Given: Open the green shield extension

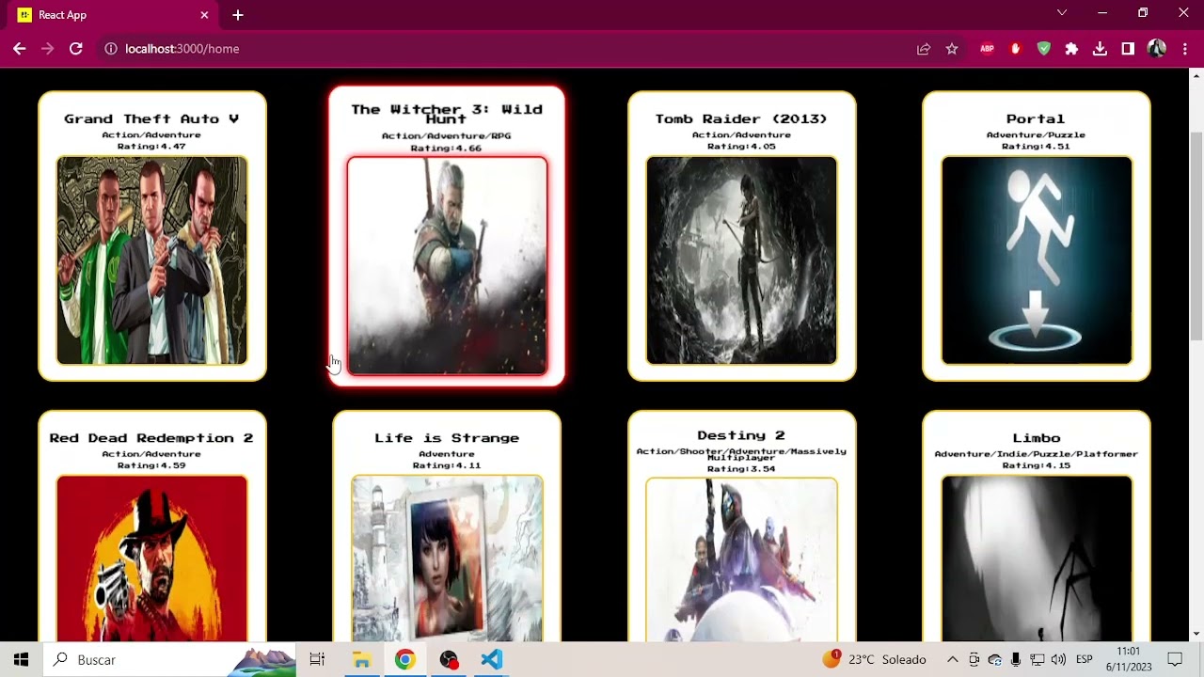Looking at the screenshot, I should [1043, 49].
